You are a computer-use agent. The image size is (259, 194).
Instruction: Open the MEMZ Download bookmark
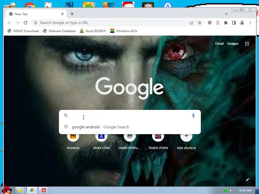click(x=23, y=31)
